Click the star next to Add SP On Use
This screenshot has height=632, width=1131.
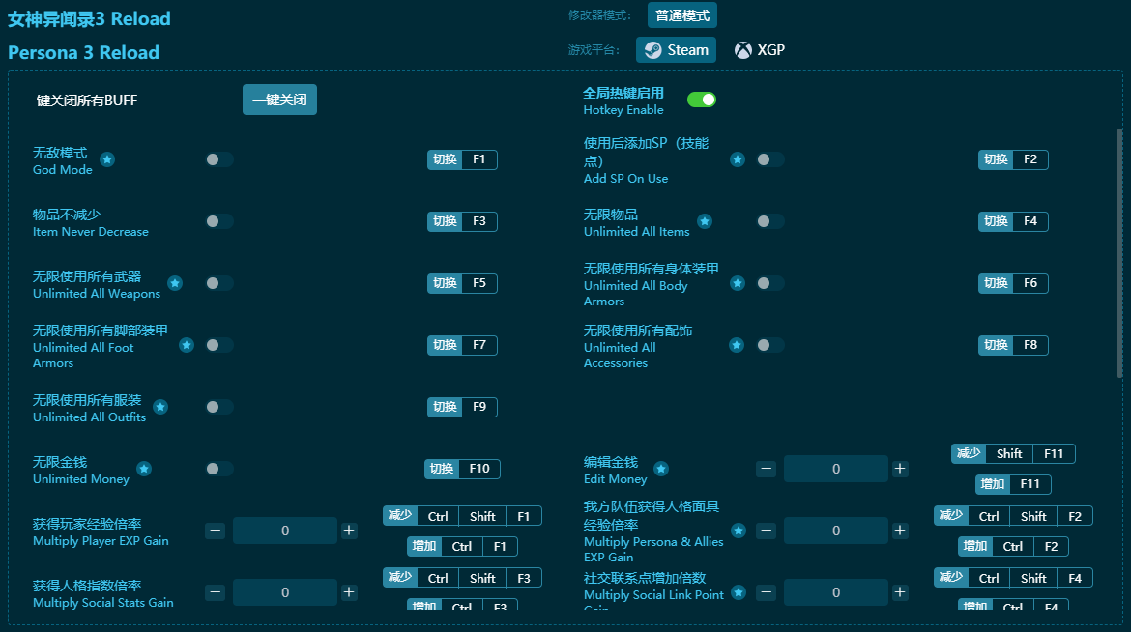tap(738, 159)
